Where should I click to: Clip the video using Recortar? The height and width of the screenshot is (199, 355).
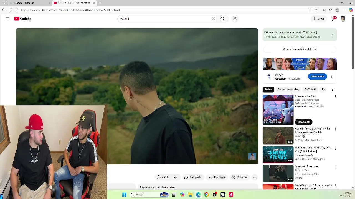click(x=239, y=177)
